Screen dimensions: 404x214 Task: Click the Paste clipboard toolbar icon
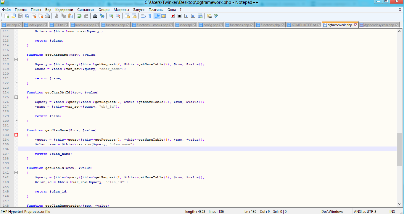(70, 16)
